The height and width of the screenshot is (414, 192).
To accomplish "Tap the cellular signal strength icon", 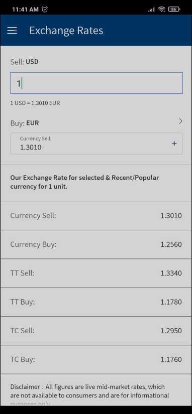I will [151, 10].
